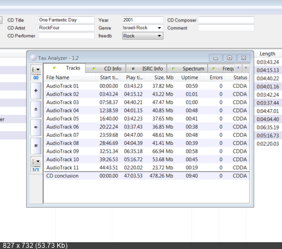Click the Length column header in background window

coord(267,54)
